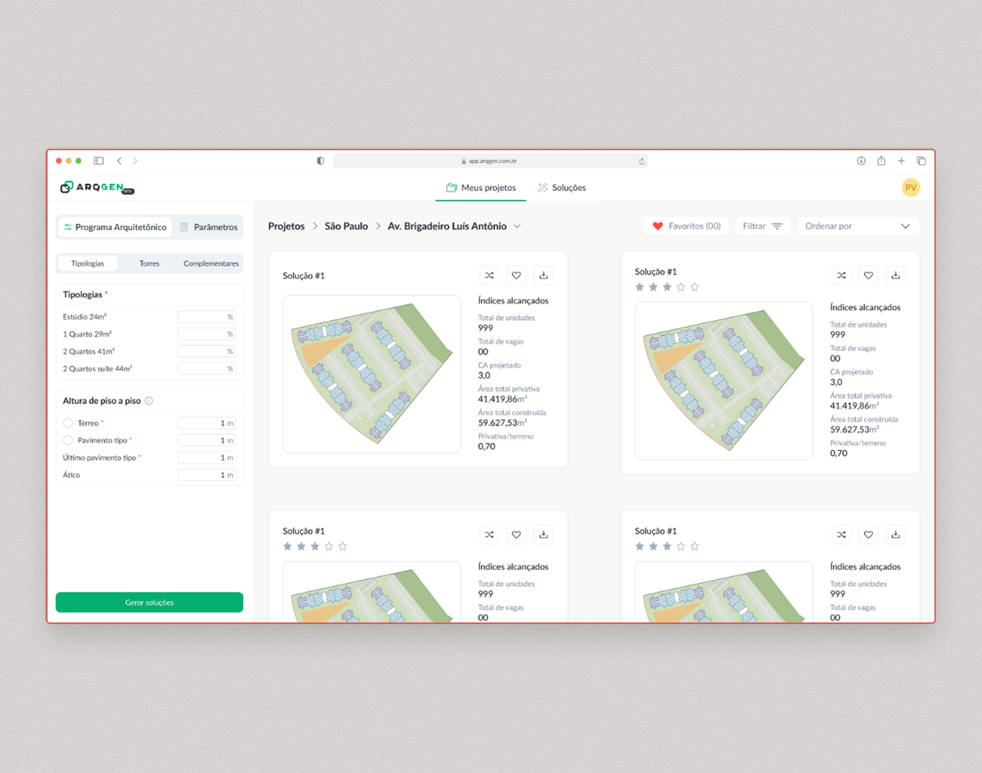Viewport: 982px width, 773px height.
Task: Click Gerar soluções button
Action: click(x=149, y=602)
